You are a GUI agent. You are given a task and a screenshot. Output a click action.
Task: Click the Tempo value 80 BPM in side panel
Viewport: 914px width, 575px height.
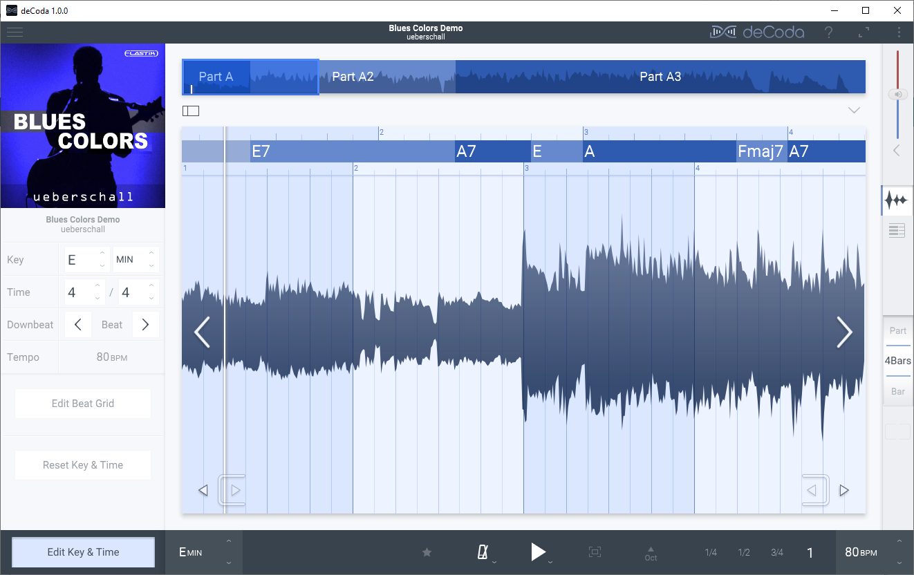pyautogui.click(x=112, y=357)
